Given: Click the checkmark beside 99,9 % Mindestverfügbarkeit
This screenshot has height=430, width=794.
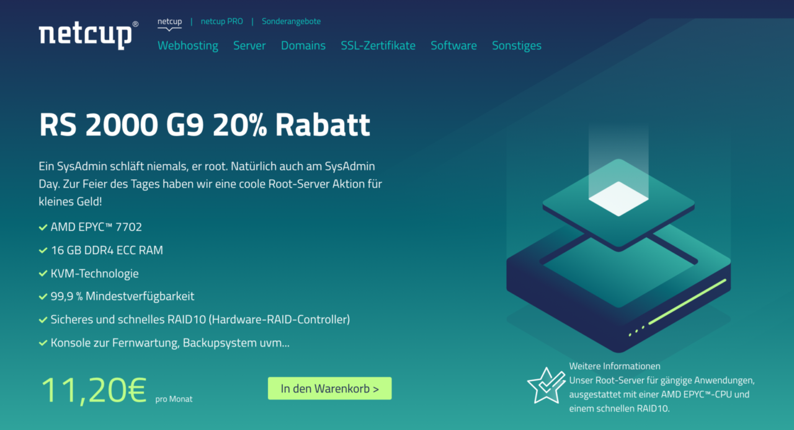Looking at the screenshot, I should point(43,297).
